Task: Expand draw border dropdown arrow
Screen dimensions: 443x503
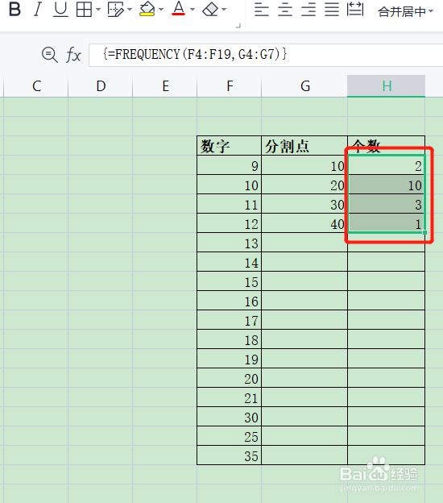Action: tap(130, 10)
